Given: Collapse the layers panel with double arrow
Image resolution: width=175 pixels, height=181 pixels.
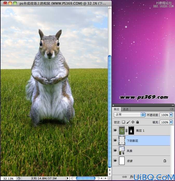Looking at the screenshot, I should coord(173,105).
